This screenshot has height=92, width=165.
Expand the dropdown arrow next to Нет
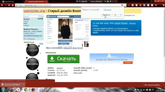click(121, 15)
